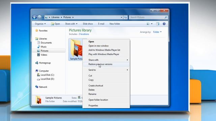
Task: Create a New folder from toolbar
Action: click(115, 24)
